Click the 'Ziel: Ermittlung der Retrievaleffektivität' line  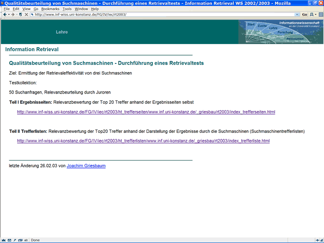click(x=70, y=73)
